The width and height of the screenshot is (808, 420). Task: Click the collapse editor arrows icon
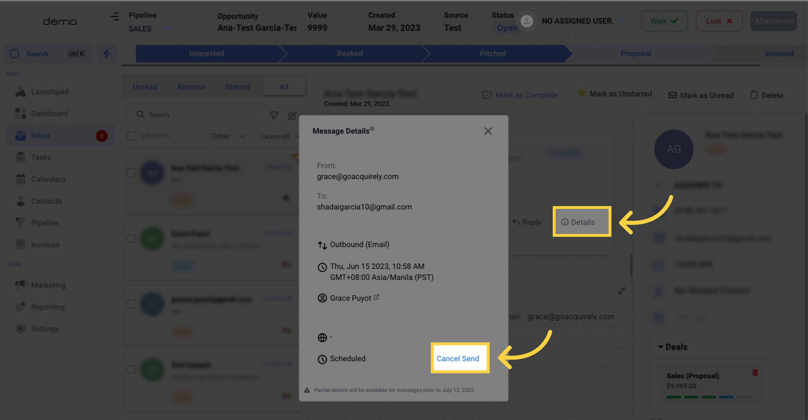pos(622,291)
